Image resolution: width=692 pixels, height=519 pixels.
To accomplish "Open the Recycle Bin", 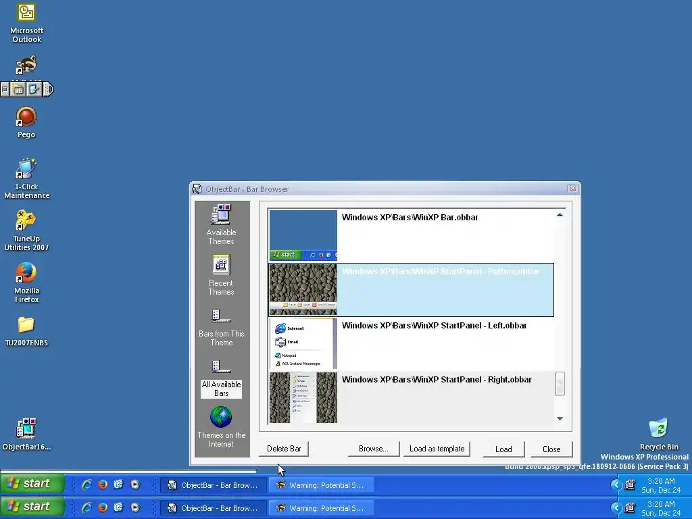I will [x=659, y=434].
